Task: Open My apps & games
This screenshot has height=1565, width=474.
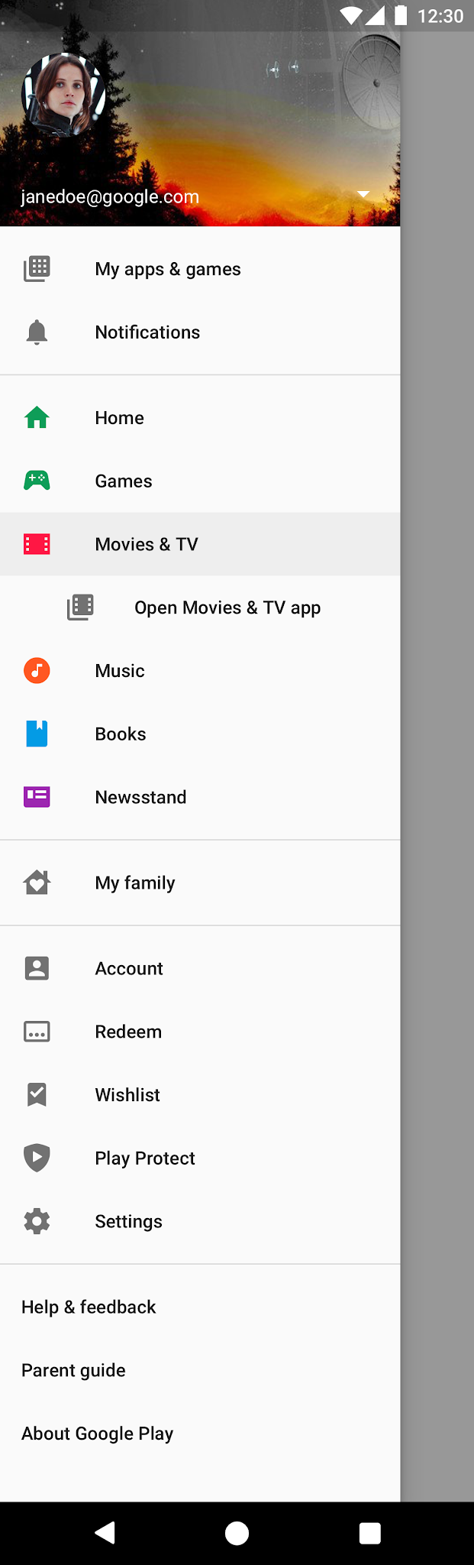Action: click(x=200, y=269)
